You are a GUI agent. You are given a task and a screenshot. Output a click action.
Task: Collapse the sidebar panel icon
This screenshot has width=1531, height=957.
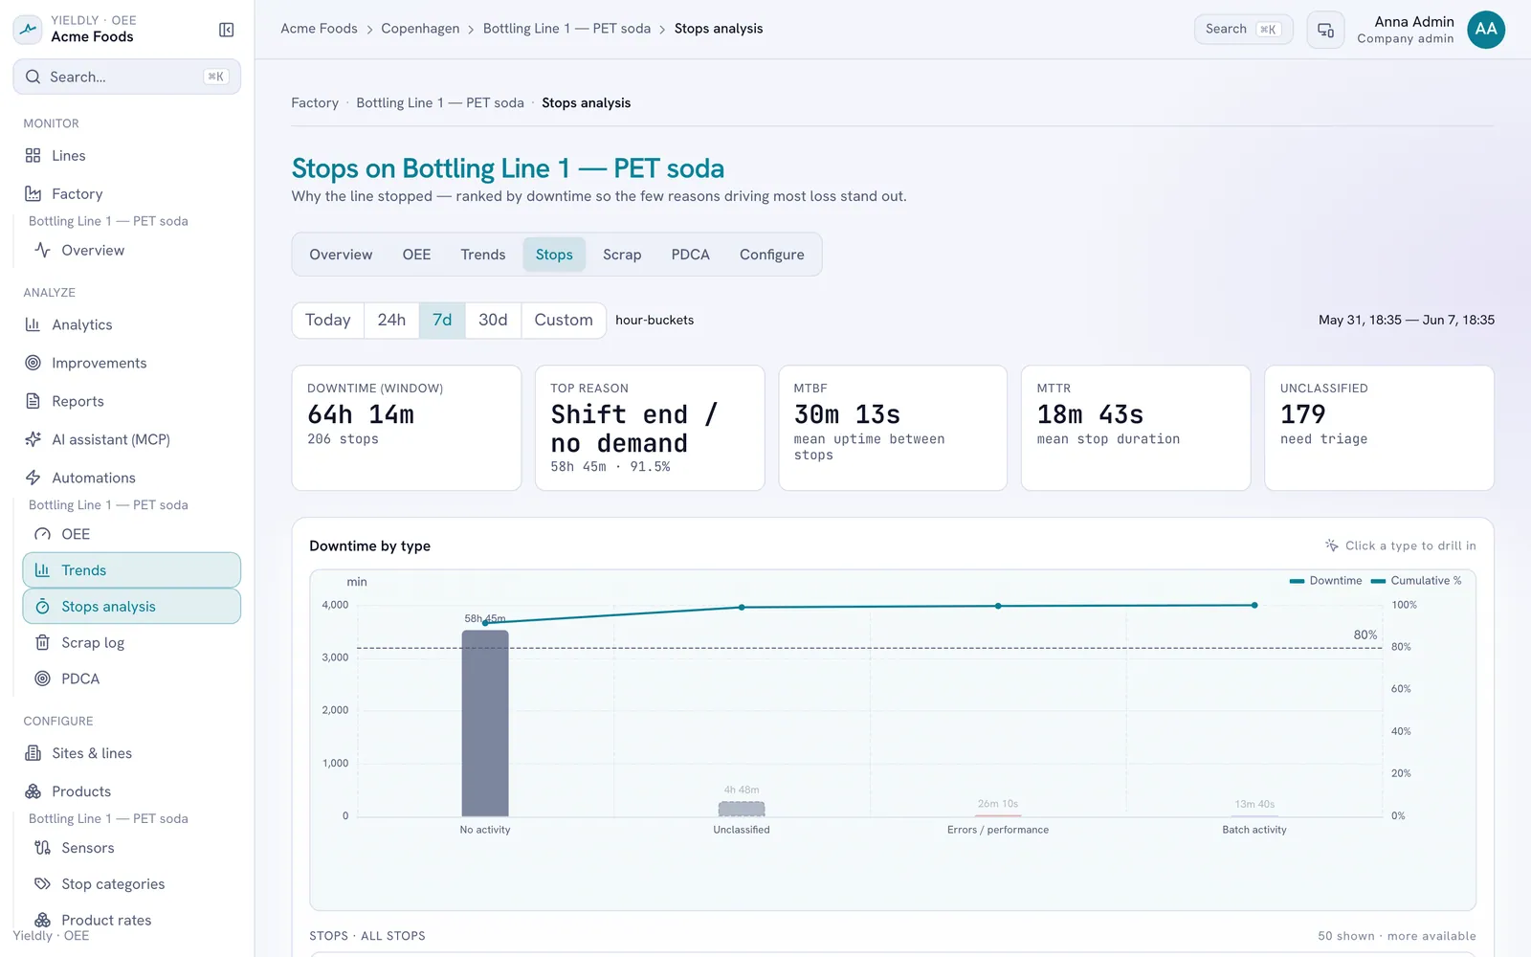227,30
